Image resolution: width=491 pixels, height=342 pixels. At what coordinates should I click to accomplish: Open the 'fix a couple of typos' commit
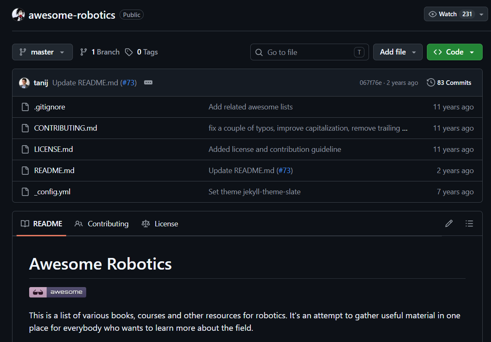(x=308, y=128)
